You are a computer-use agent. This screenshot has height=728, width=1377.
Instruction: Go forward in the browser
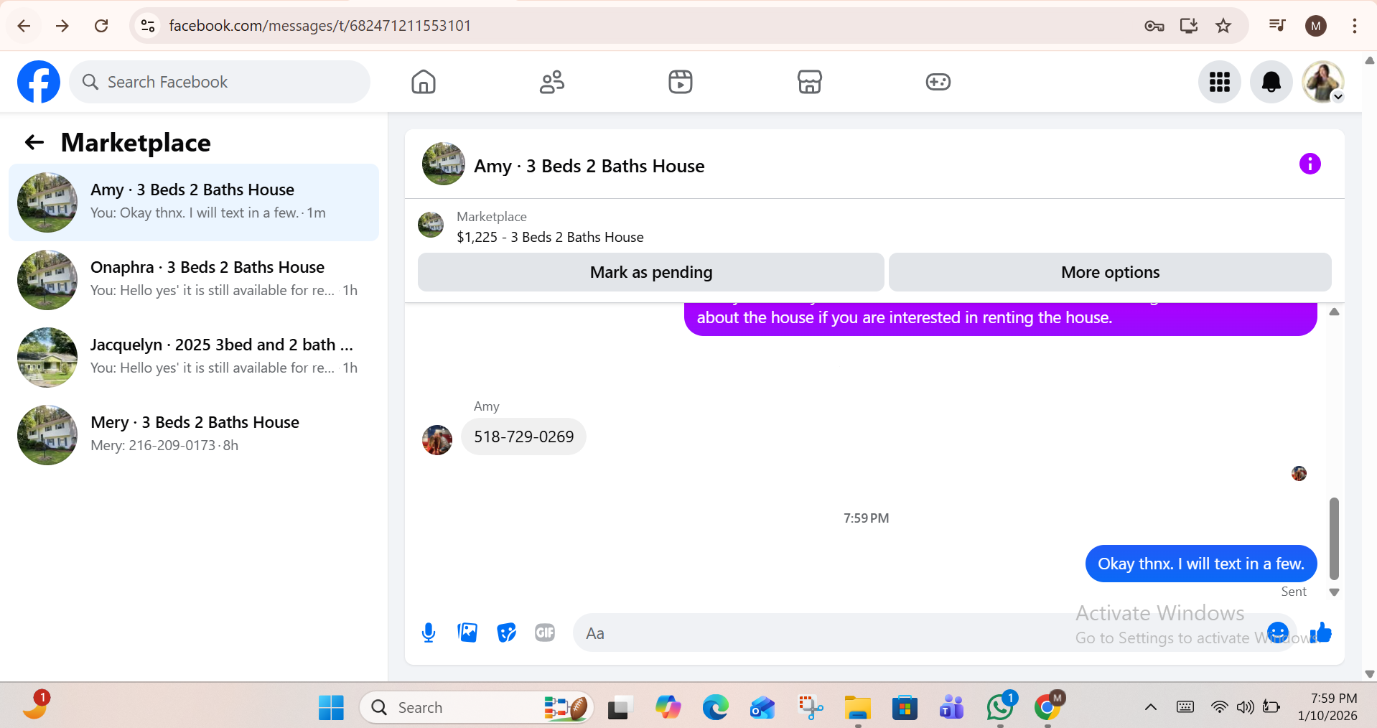[x=62, y=26]
